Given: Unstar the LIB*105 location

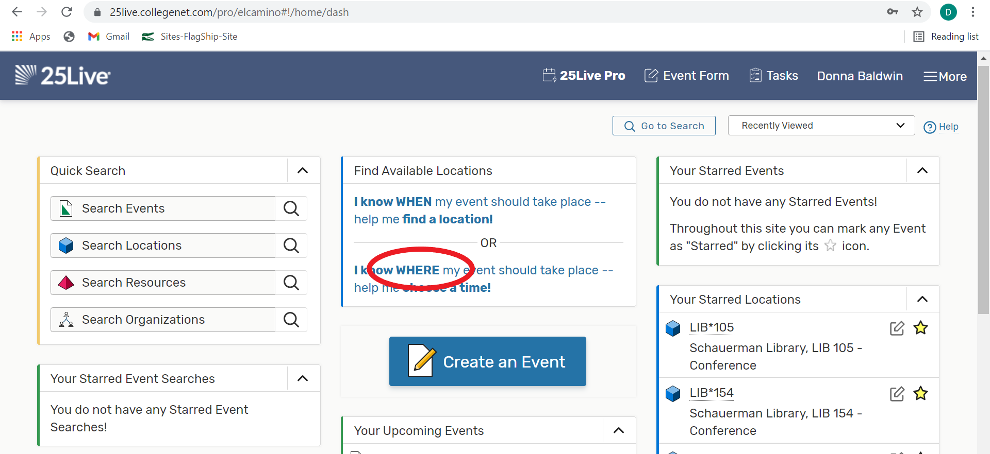Looking at the screenshot, I should [921, 327].
